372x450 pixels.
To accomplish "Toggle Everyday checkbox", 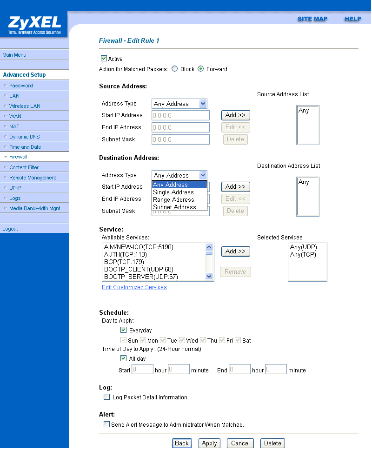I will coord(123,330).
